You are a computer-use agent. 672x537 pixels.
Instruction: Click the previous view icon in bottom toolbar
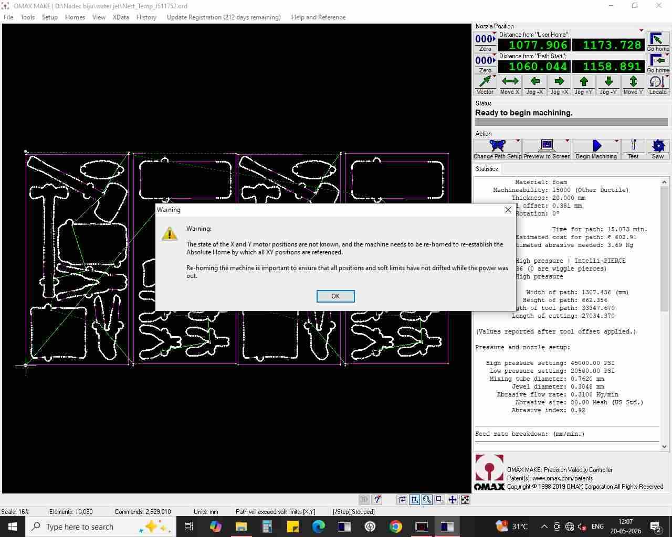click(x=402, y=500)
